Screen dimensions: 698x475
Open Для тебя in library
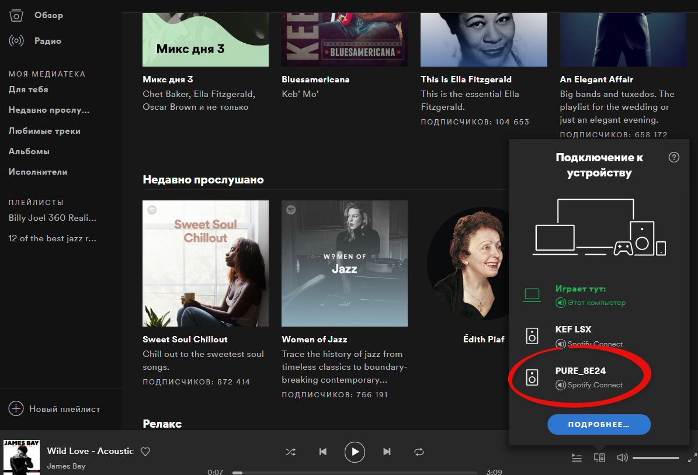pyautogui.click(x=29, y=89)
